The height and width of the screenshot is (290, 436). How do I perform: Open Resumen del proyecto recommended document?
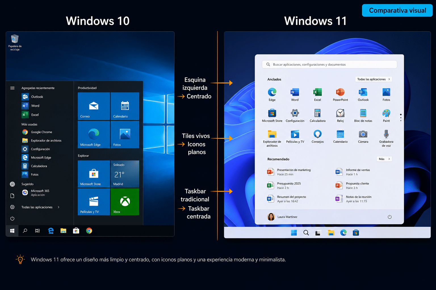click(286, 199)
